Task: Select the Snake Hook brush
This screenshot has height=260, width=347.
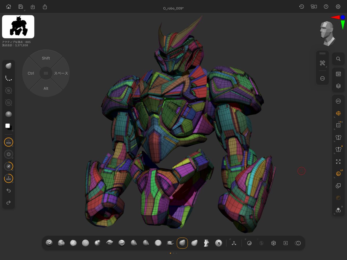Action: pyautogui.click(x=170, y=243)
